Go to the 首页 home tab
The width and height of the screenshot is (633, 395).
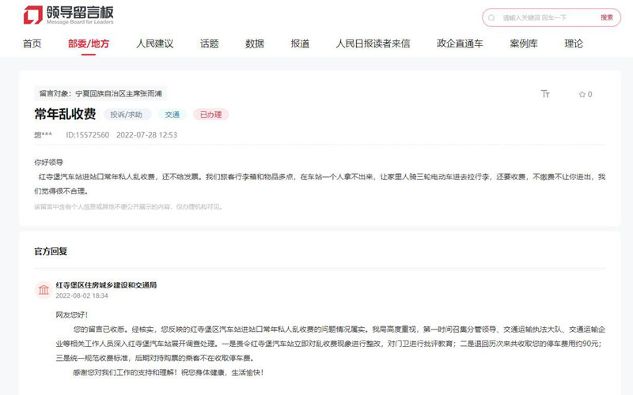[x=32, y=44]
